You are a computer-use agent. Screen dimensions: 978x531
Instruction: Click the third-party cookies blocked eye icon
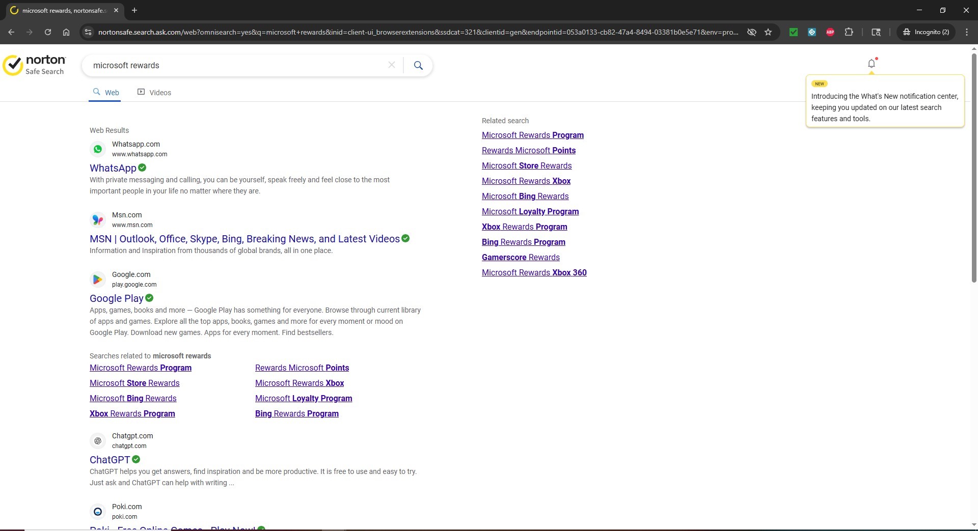click(751, 32)
